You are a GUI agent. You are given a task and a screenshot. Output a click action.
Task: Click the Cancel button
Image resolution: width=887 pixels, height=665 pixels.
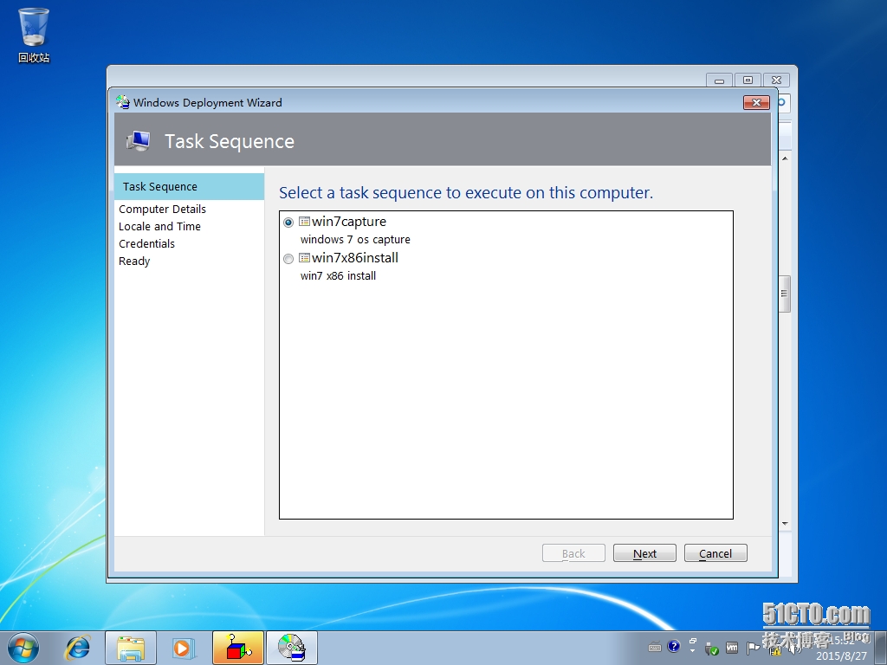pos(715,553)
